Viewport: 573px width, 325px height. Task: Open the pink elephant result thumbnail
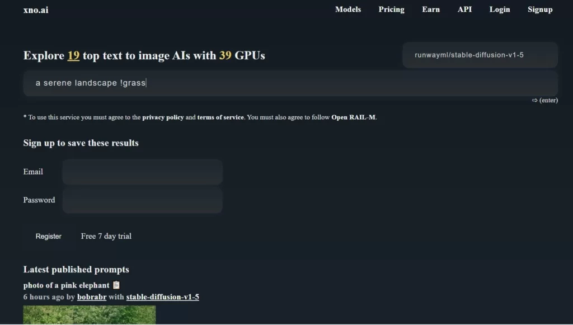[89, 315]
